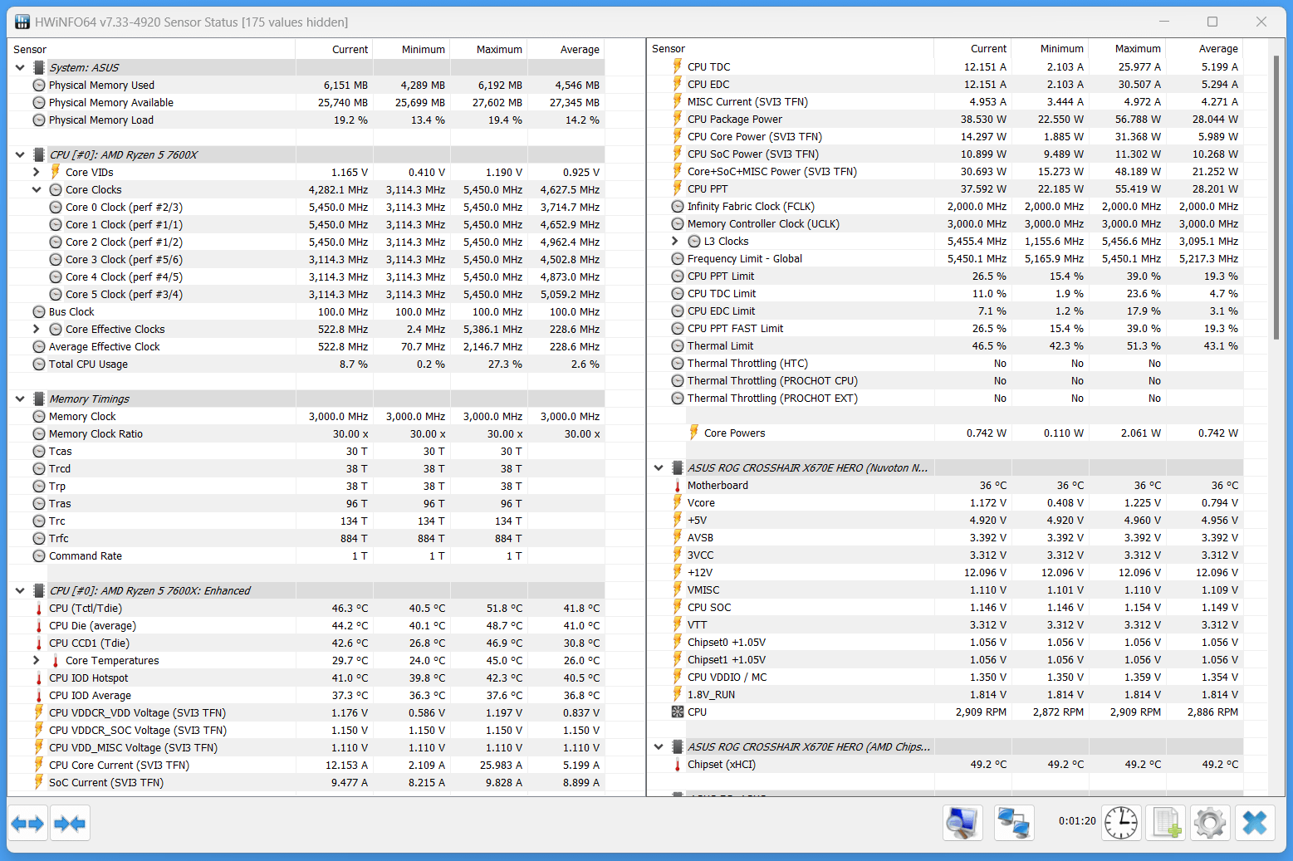Screen dimensions: 1293x861
Task: Close sensors with the blue X icon
Action: (1255, 824)
